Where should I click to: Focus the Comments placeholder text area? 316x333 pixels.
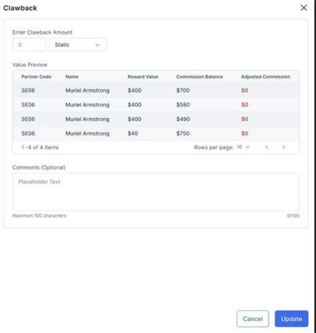[x=156, y=192]
